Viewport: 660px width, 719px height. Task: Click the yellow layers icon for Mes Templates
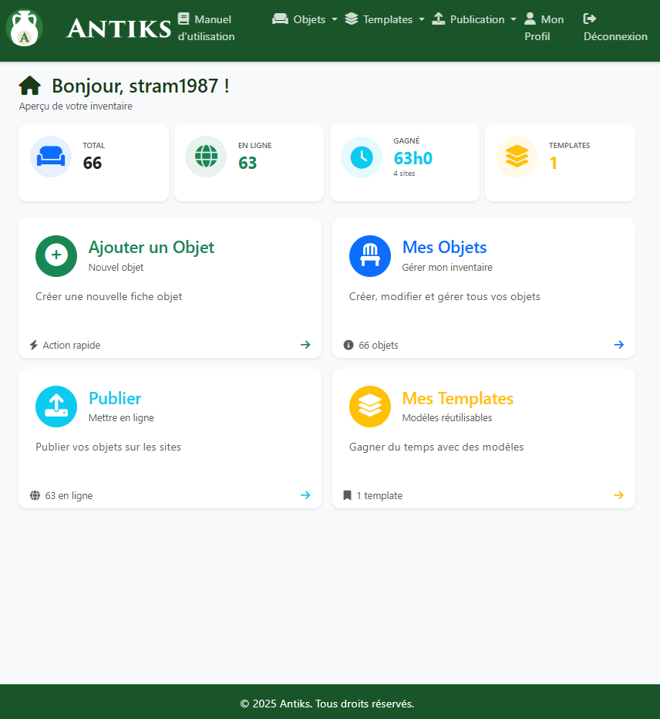(370, 407)
